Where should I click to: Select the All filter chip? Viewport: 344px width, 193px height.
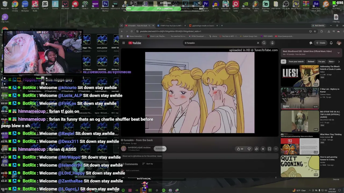click(283, 62)
